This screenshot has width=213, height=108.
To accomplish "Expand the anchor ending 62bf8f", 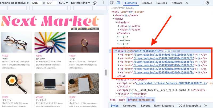I will coord(119,65).
